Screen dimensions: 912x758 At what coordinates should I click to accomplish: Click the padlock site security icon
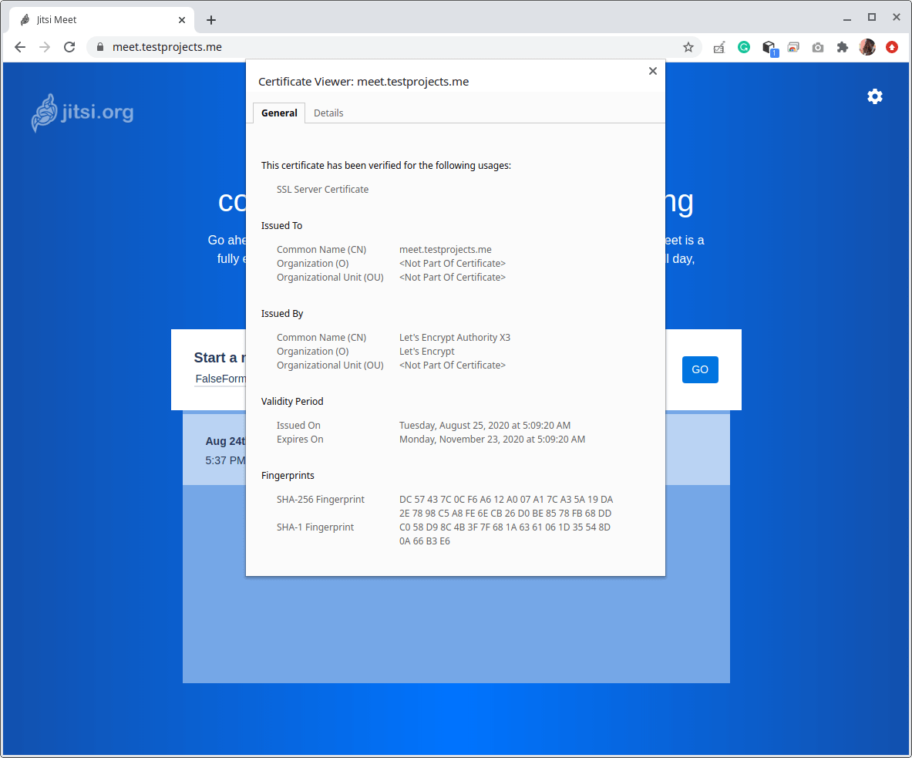[x=100, y=47]
